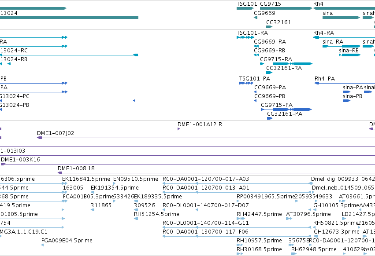Click the CG9669 gene label
Image resolution: width=375 pixels, height=256 pixels.
[x=264, y=13]
